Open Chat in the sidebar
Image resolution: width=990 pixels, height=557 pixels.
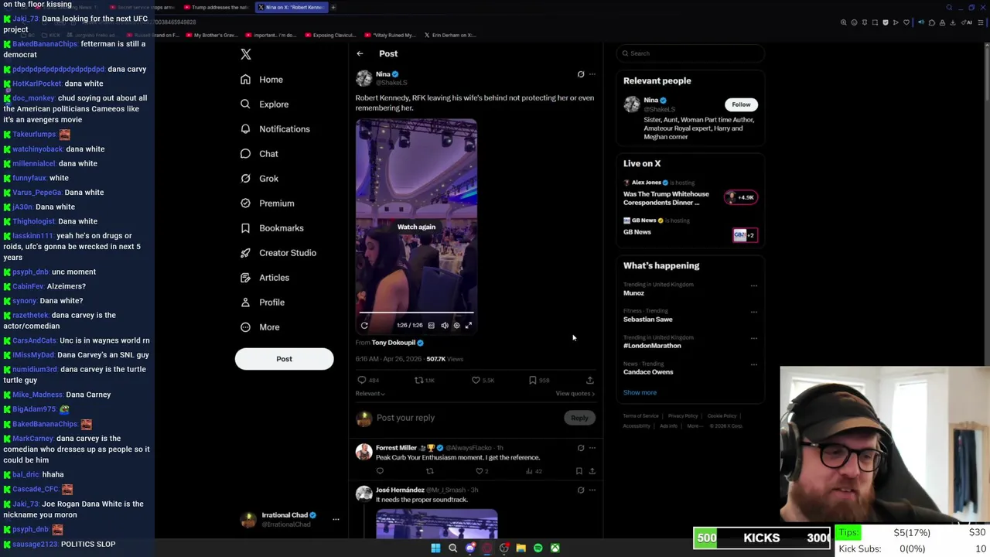[x=258, y=154]
